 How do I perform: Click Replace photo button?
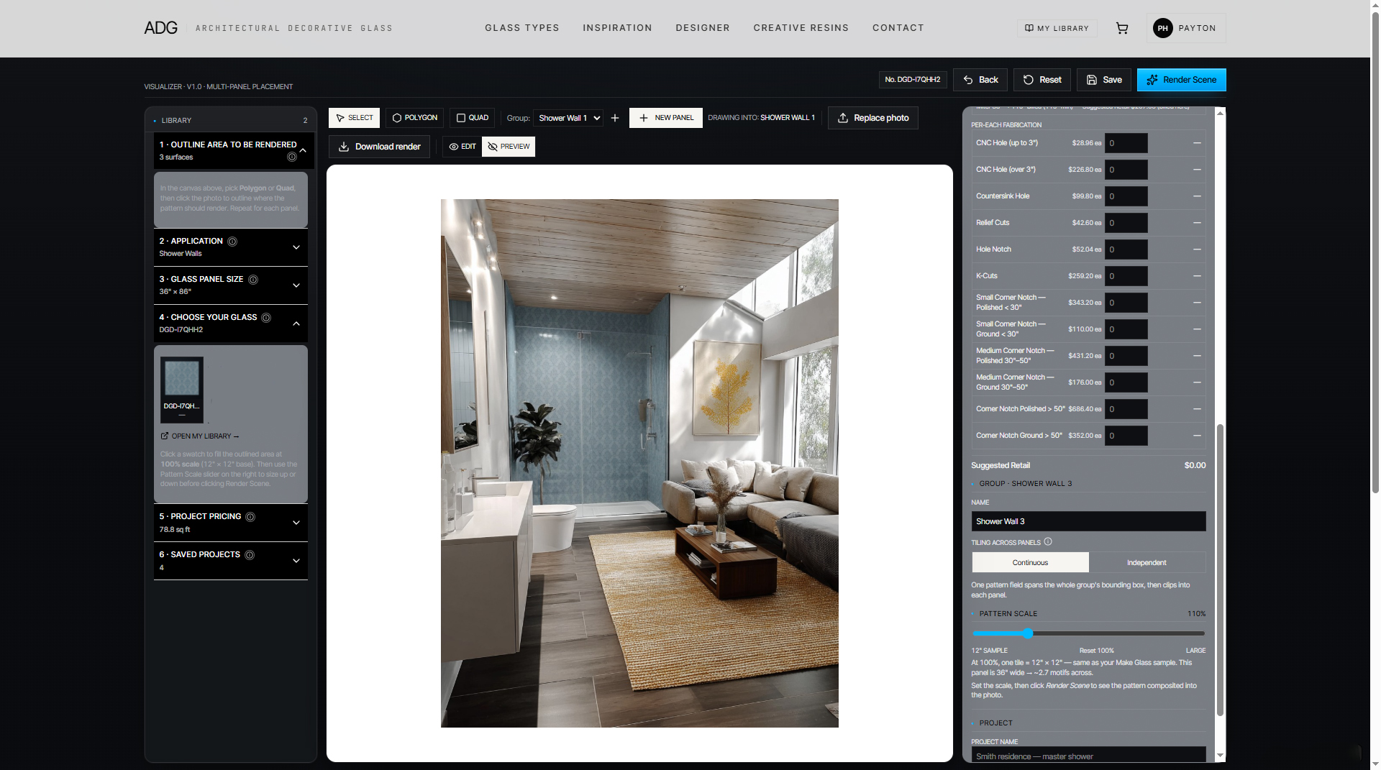[x=872, y=118]
